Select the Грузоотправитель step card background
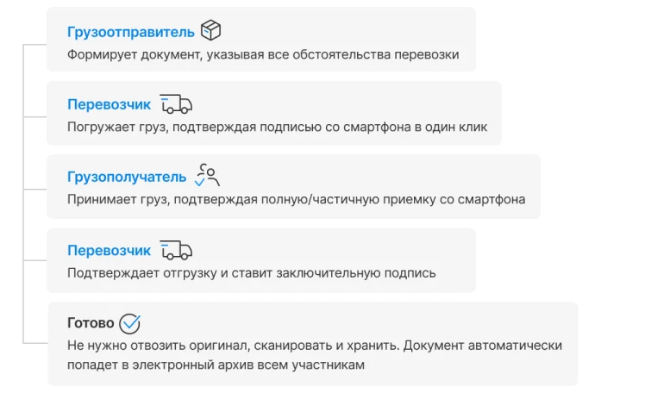This screenshot has height=393, width=670. (261, 40)
